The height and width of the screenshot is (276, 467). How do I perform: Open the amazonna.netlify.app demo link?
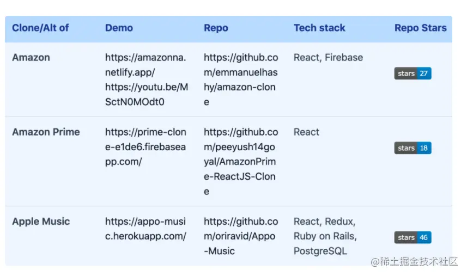coord(145,65)
